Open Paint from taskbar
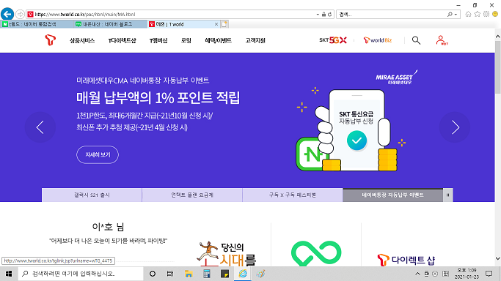 click(x=260, y=274)
